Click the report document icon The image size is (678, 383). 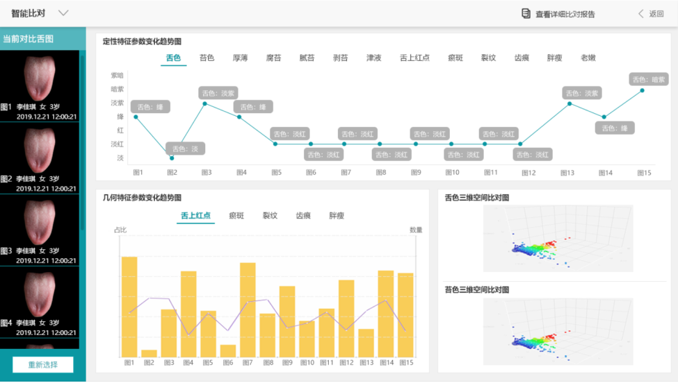coord(526,14)
